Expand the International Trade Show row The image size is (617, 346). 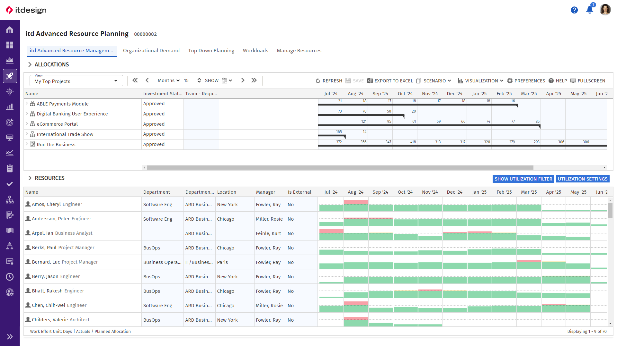pyautogui.click(x=27, y=134)
